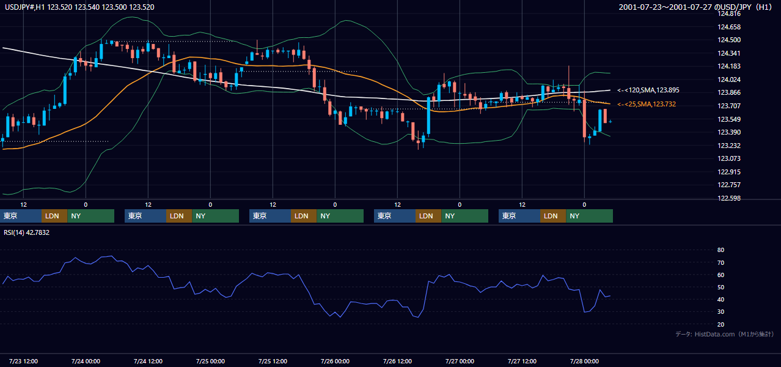The height and width of the screenshot is (367, 781).
Task: Click the 124.183 price axis label
Action: [728, 66]
